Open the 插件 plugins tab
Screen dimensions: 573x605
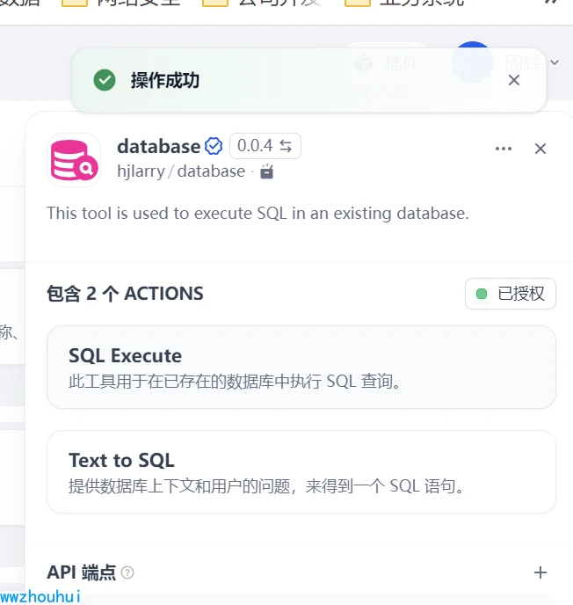(387, 62)
